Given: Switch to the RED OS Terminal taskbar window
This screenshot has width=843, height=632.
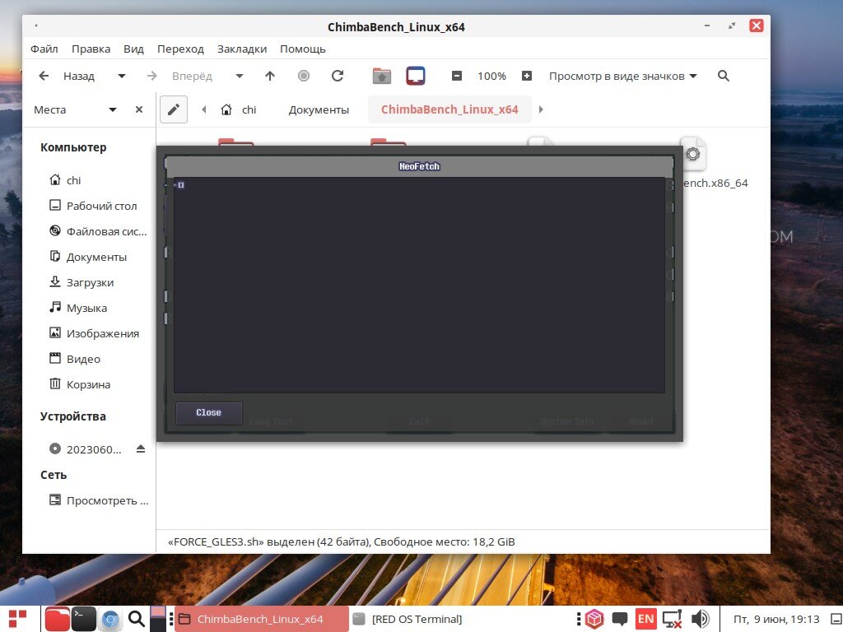Looking at the screenshot, I should pos(408,619).
